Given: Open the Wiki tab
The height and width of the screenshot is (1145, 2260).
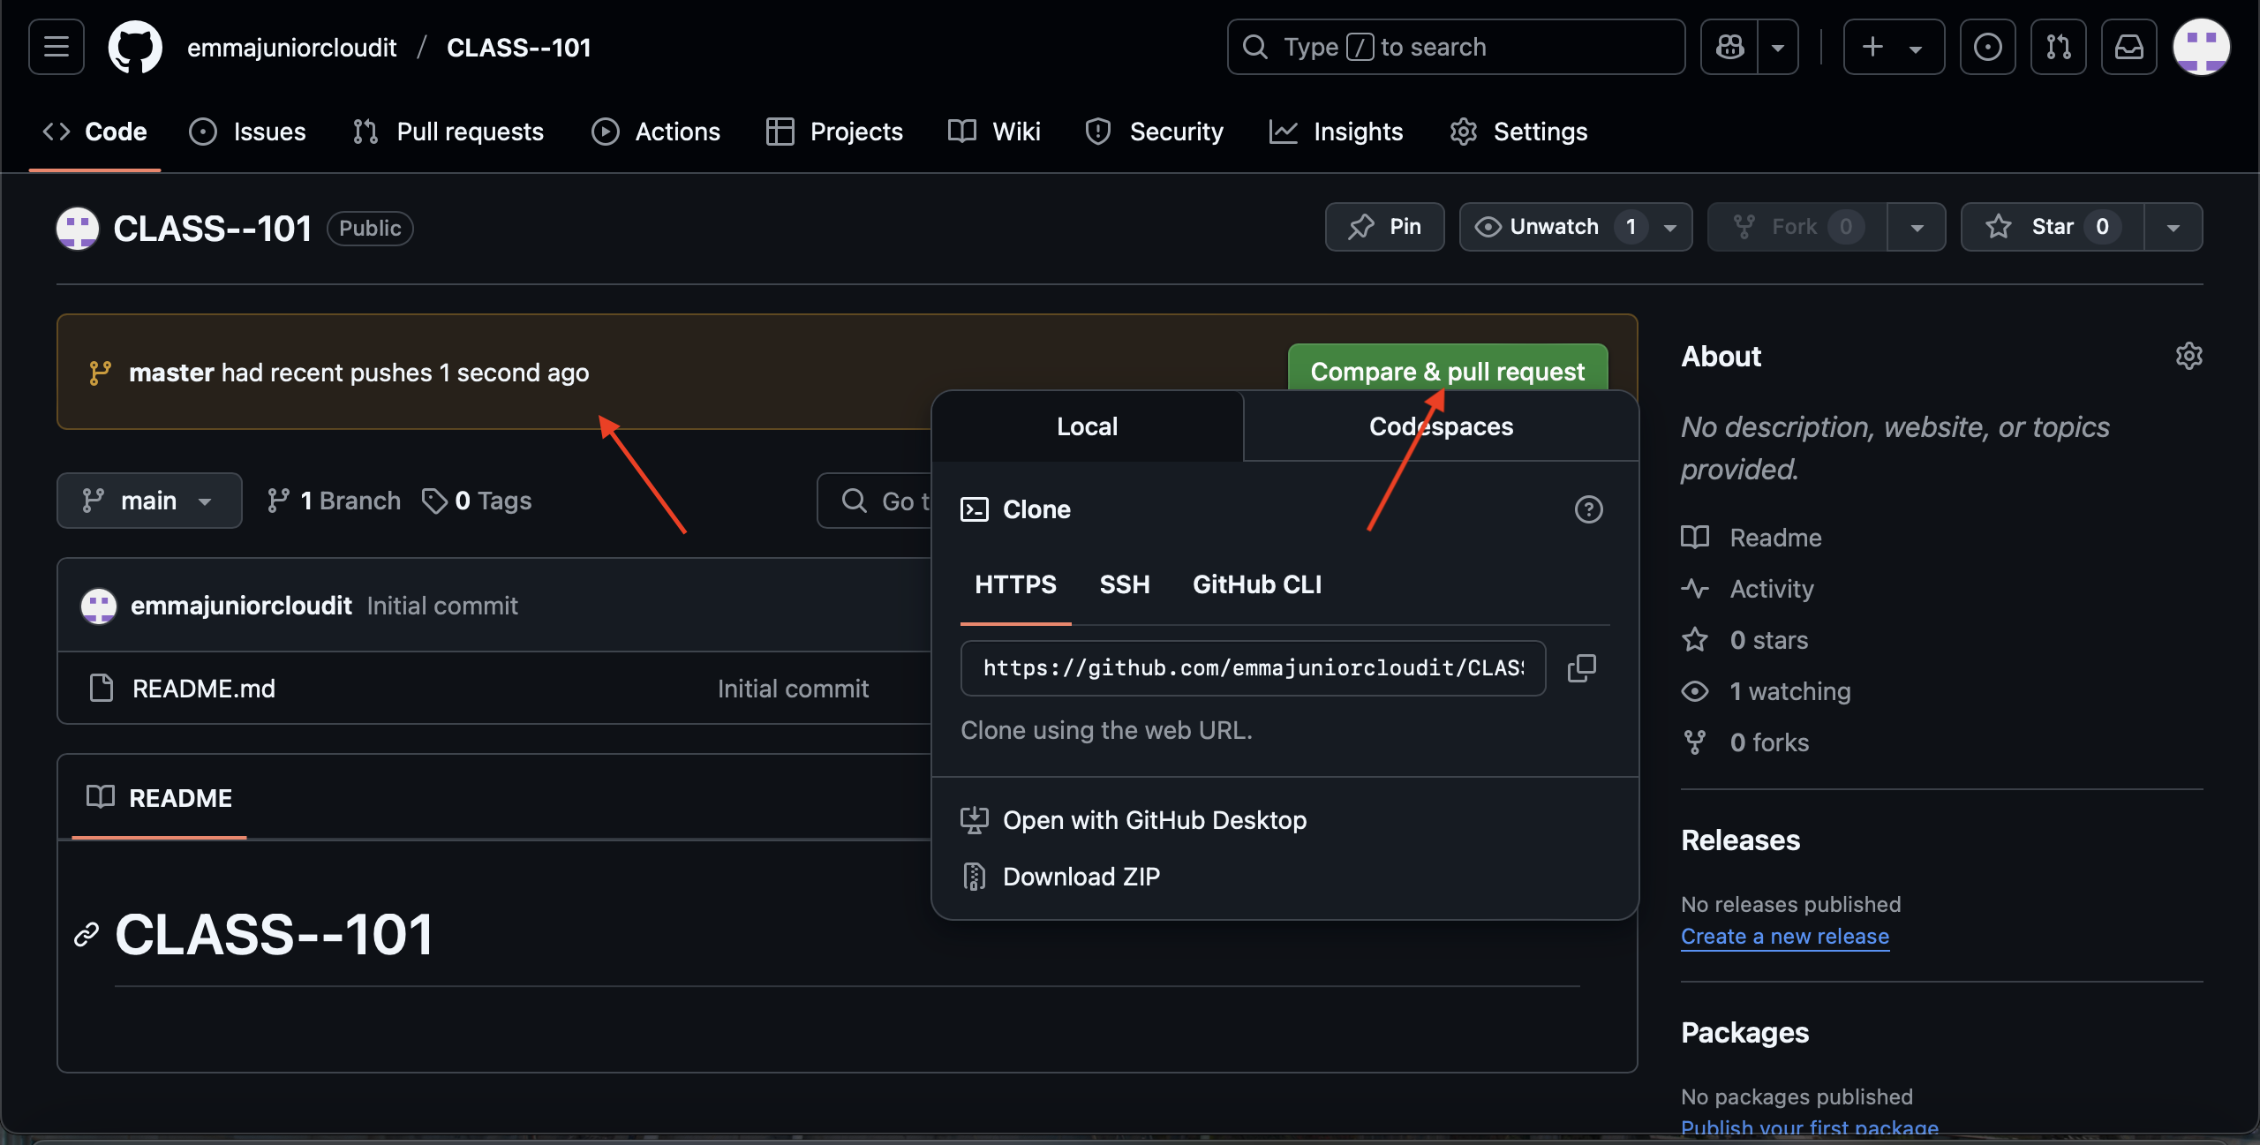Looking at the screenshot, I should click(x=994, y=132).
